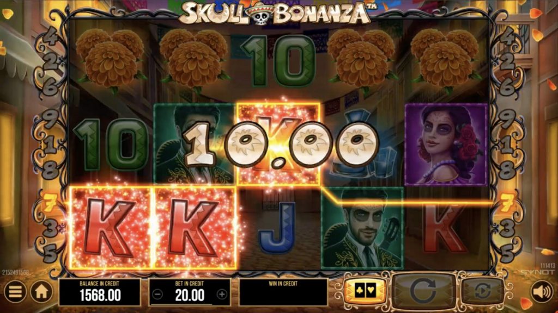
Task: Increase bet with plus button
Action: tap(222, 294)
